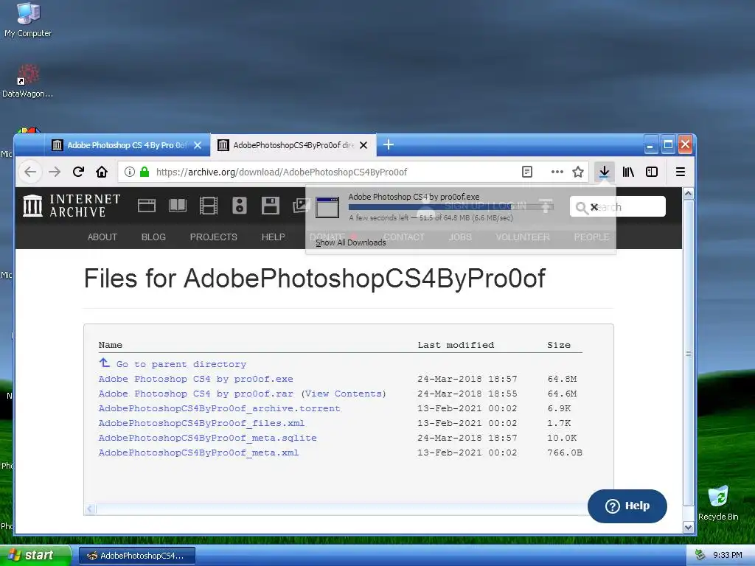
Task: Cancel the download with the X button
Action: click(594, 207)
